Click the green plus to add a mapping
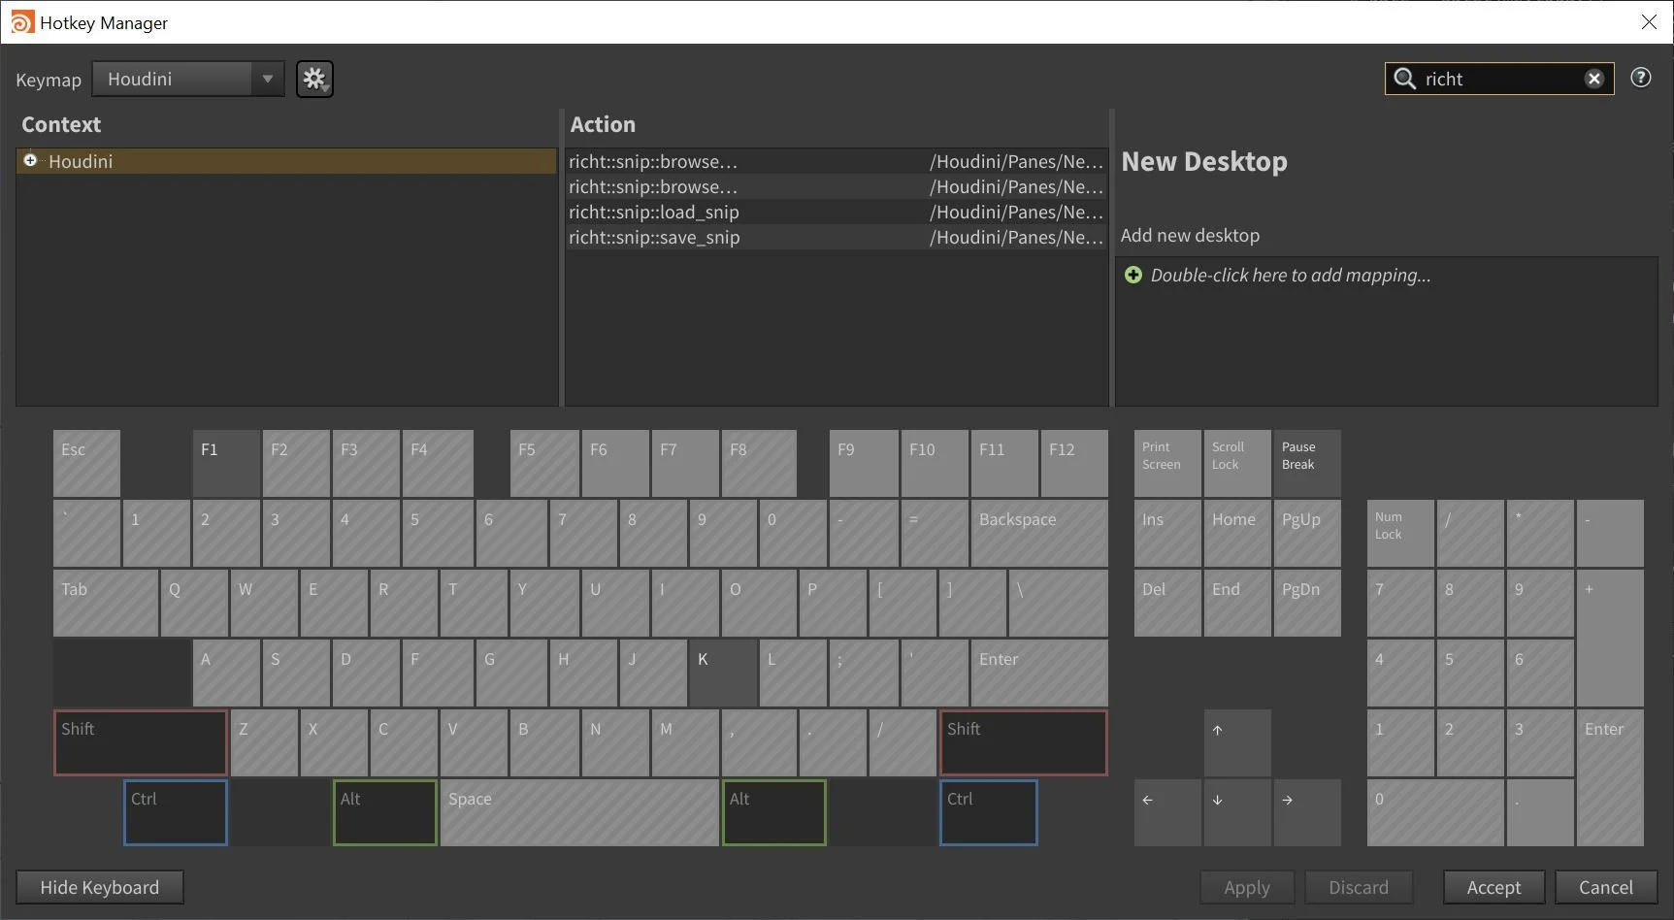This screenshot has width=1674, height=920. pos(1133,275)
